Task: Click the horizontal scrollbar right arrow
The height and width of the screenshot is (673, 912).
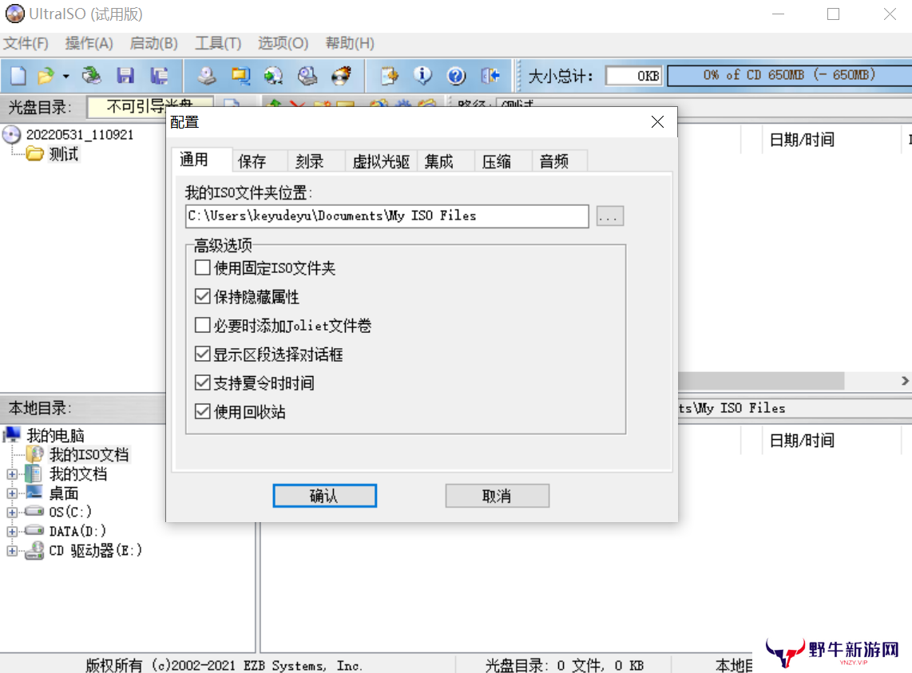Action: tap(905, 381)
